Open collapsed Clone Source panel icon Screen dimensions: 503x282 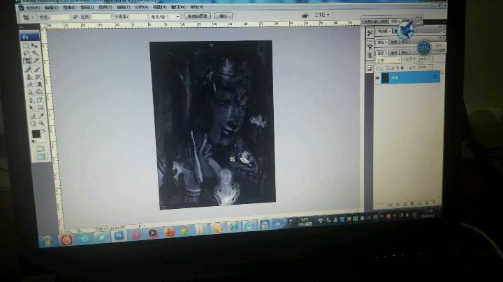coord(370,56)
